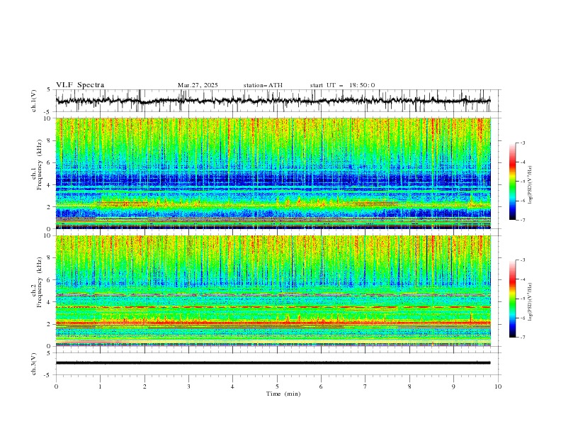Select the ch.2 "Frequency (kHz)" axis label
This screenshot has width=561, height=434.
(40, 282)
